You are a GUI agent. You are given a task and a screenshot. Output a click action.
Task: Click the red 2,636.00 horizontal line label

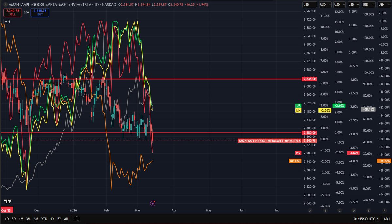[x=310, y=79]
